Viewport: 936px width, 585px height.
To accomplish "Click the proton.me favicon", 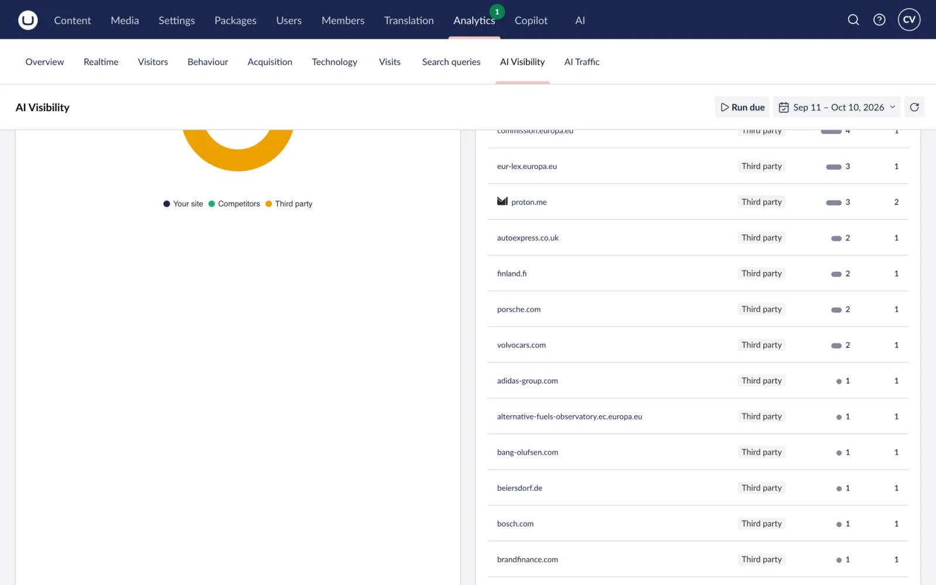I will tap(503, 201).
